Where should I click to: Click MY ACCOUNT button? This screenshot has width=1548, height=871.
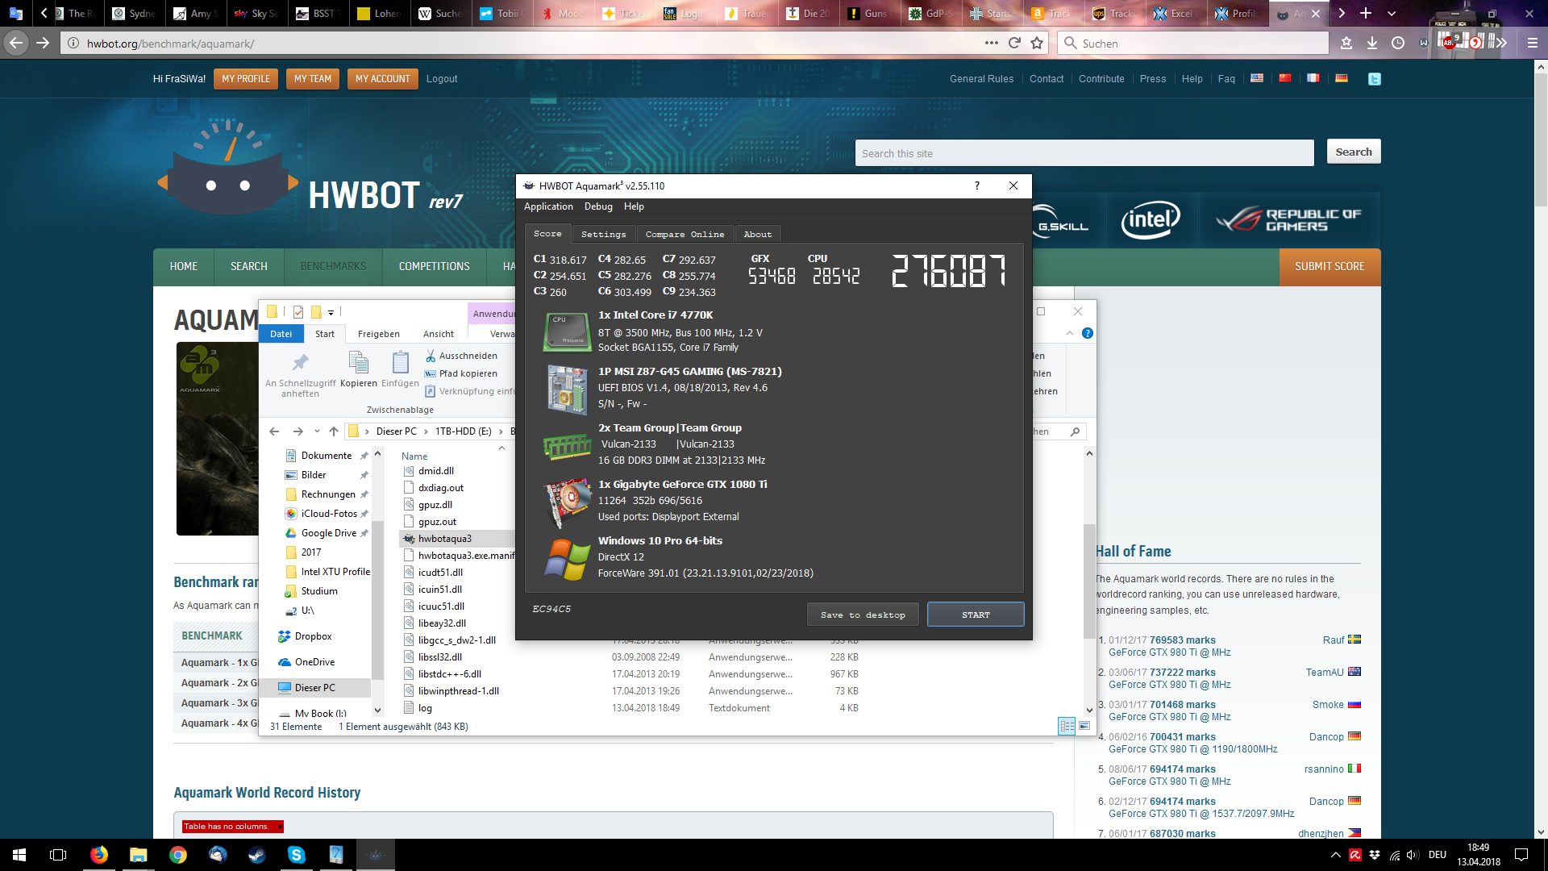click(383, 79)
